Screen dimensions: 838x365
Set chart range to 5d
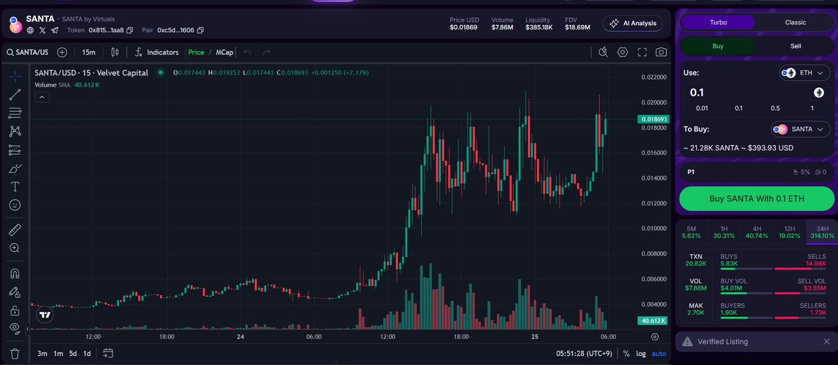[x=73, y=353]
